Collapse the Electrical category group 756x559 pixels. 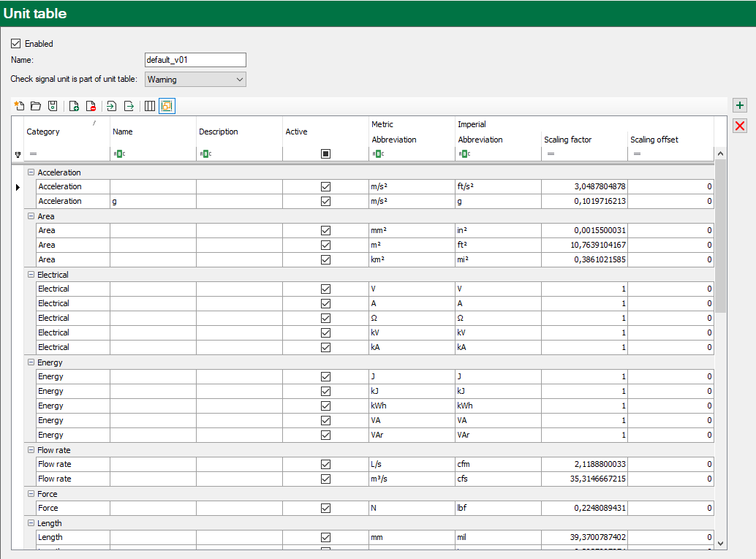(x=31, y=275)
